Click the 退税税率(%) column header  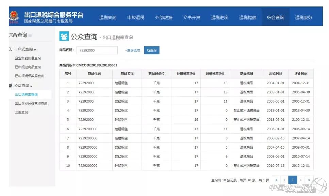[215, 74]
